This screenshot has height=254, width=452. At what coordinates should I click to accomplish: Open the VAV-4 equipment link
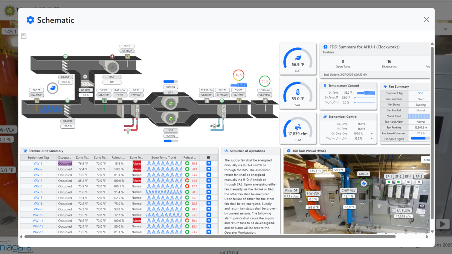click(x=38, y=181)
